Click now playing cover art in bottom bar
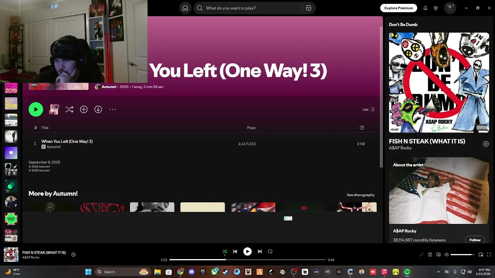 (11, 254)
